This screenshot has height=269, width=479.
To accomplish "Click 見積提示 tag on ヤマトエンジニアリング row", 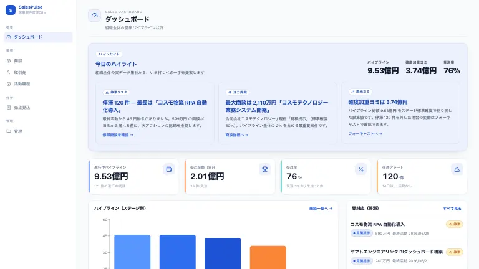I will [x=361, y=261].
